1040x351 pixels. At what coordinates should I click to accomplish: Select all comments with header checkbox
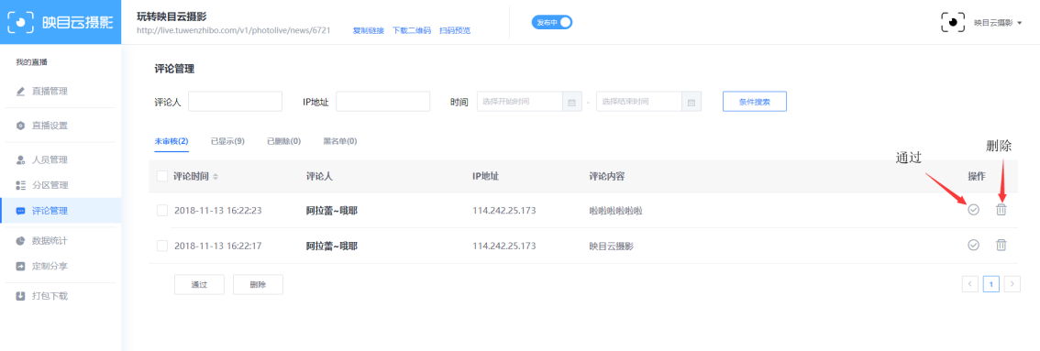tap(161, 176)
